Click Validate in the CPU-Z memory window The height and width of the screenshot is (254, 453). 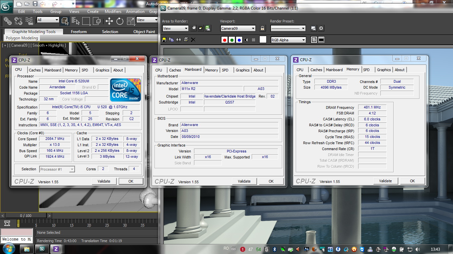click(x=385, y=181)
